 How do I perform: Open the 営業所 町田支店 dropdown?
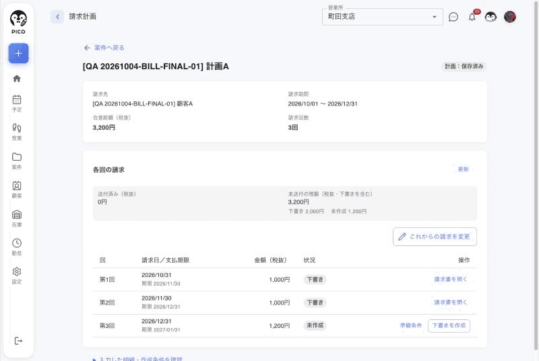pos(383,17)
